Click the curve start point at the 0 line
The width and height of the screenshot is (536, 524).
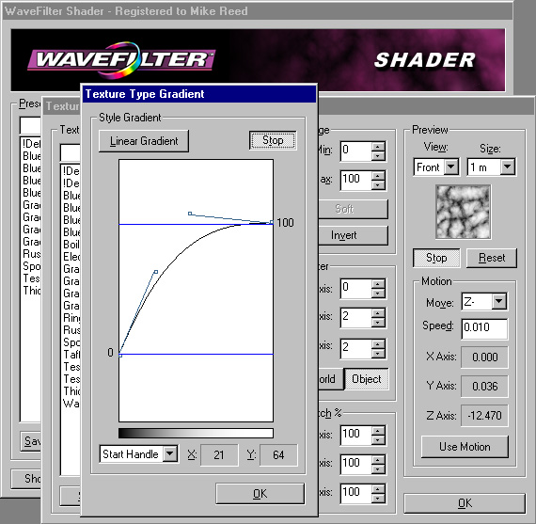(120, 356)
